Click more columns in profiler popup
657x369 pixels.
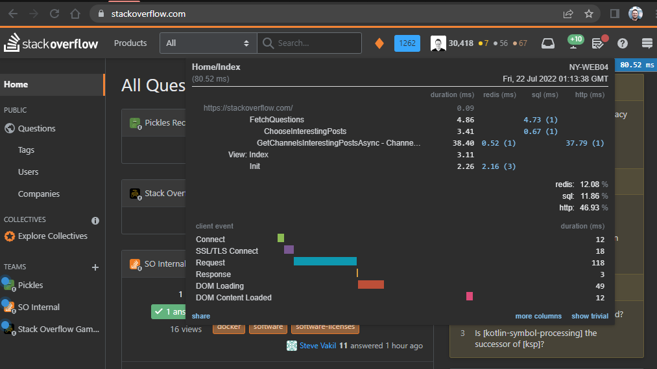click(538, 316)
